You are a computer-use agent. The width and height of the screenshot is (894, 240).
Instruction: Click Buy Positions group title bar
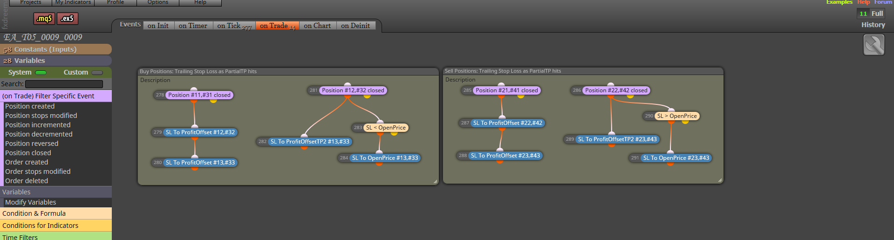288,71
